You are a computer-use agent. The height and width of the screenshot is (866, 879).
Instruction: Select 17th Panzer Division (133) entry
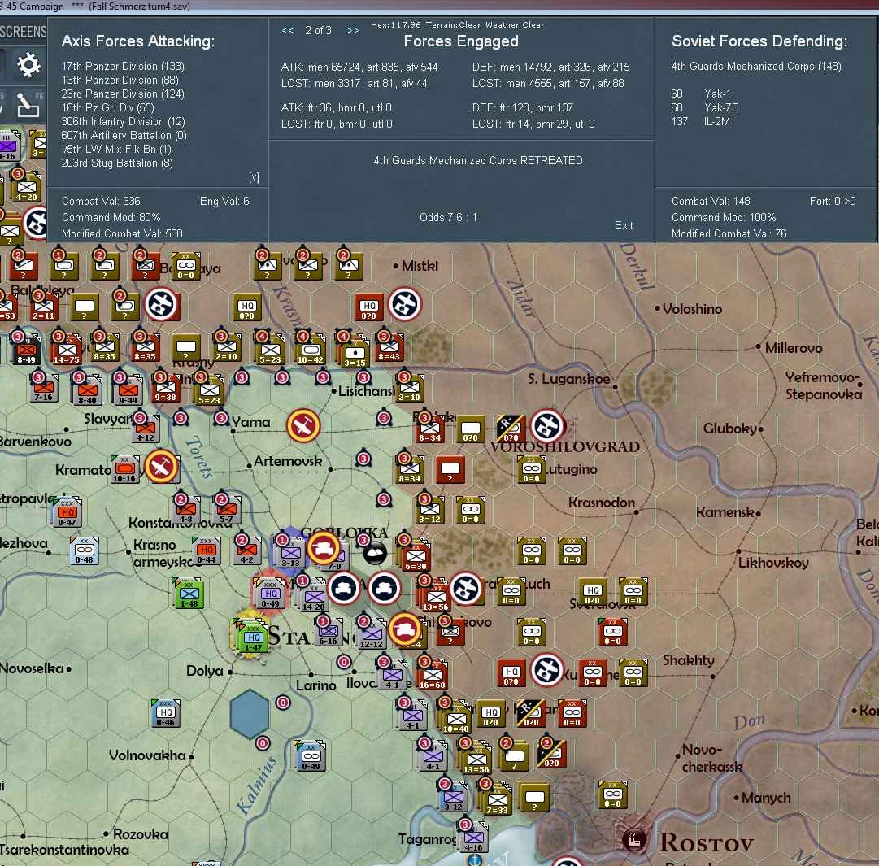[123, 66]
